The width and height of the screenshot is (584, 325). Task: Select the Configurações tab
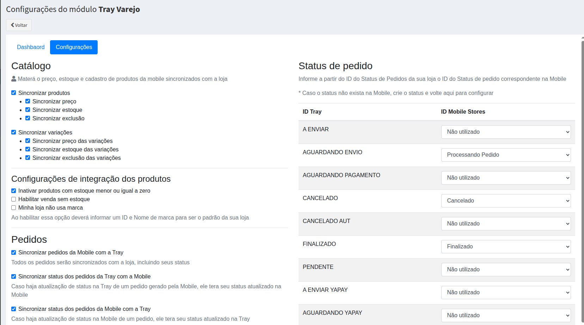pyautogui.click(x=74, y=47)
